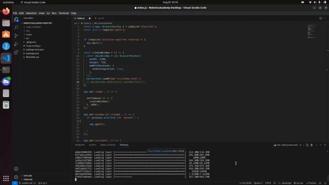Kill the terminal with the trash icon

(x=312, y=145)
